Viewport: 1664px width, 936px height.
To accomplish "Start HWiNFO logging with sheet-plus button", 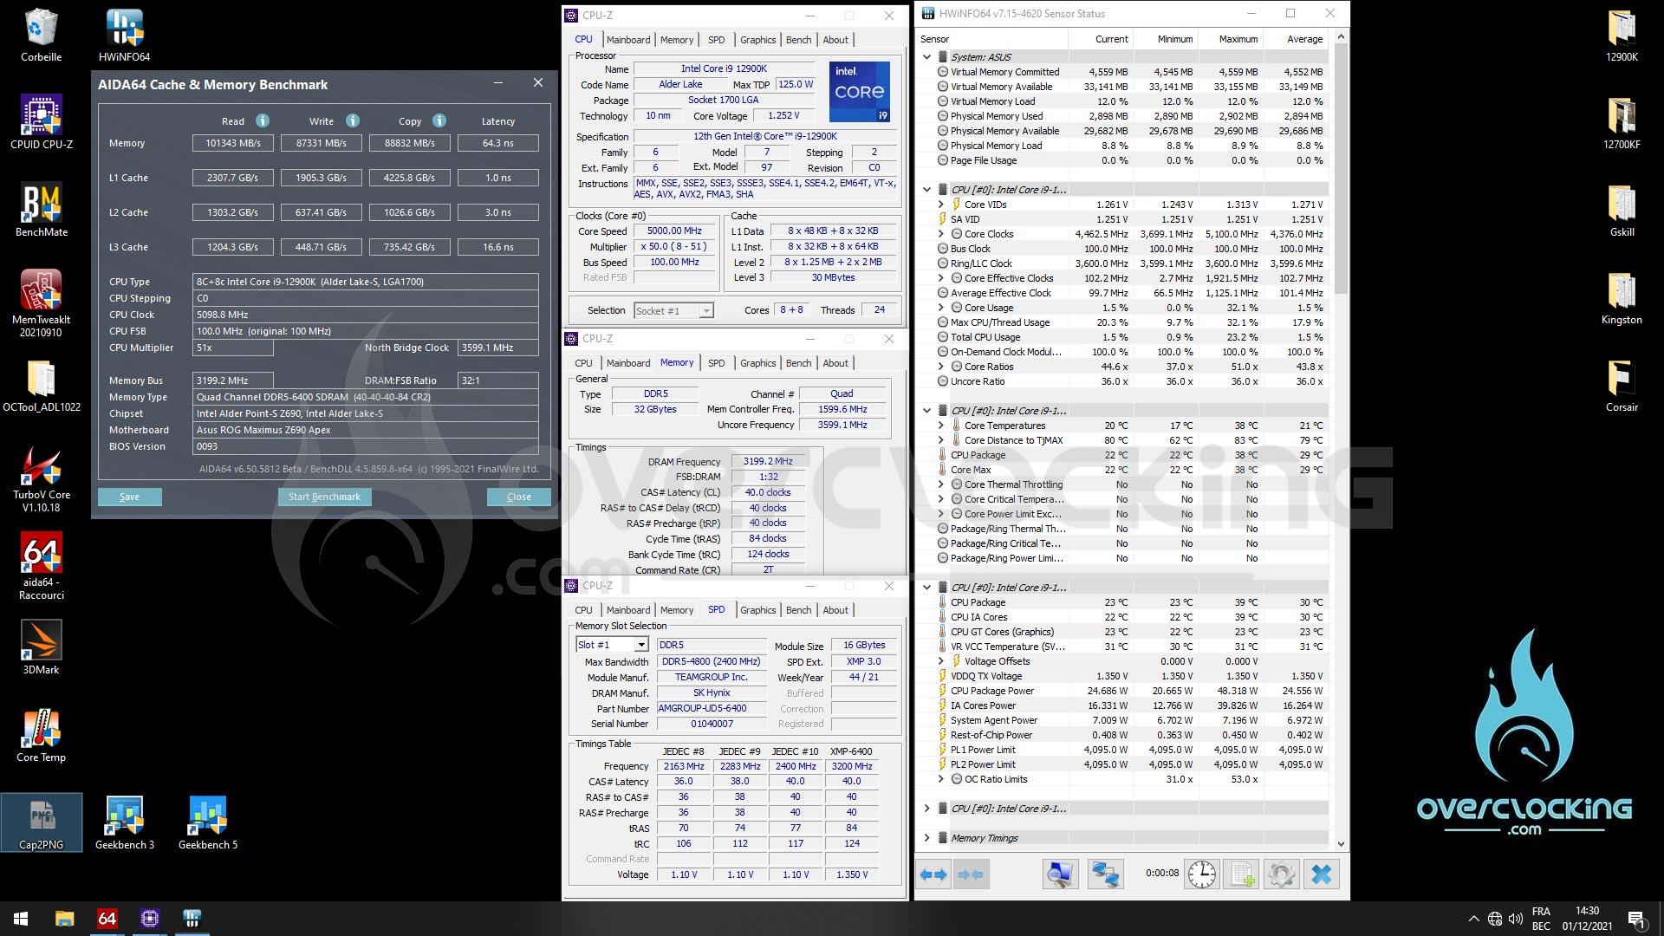I will point(1242,874).
